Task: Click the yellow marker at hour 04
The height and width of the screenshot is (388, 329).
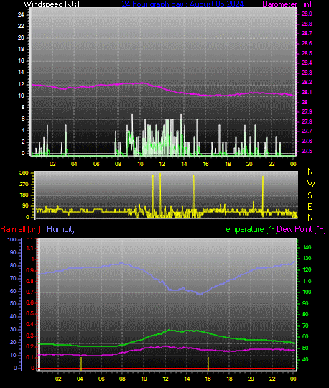Action: 81,364
